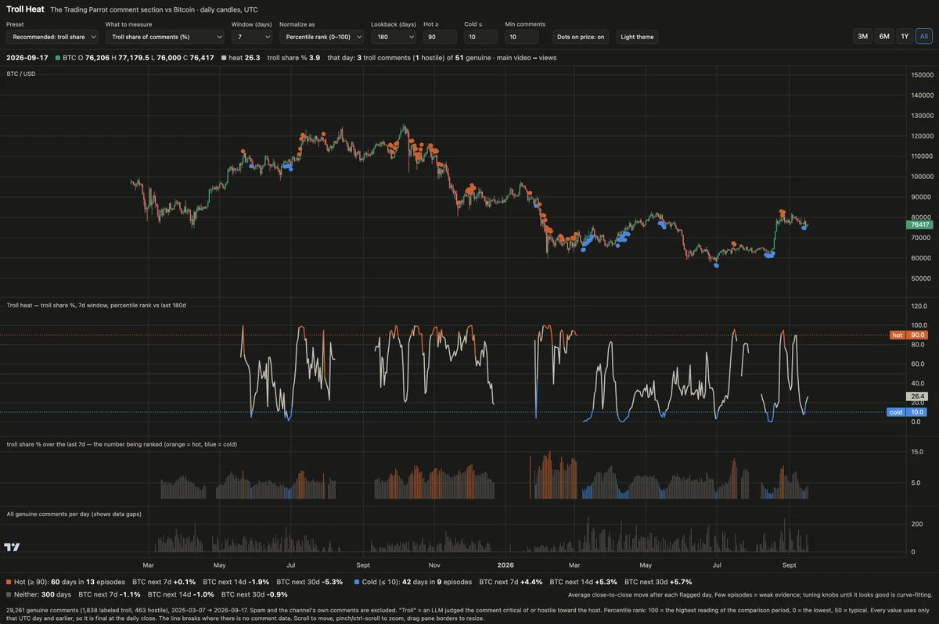Focus the Min comments input field
The image size is (939, 624).
click(x=521, y=37)
